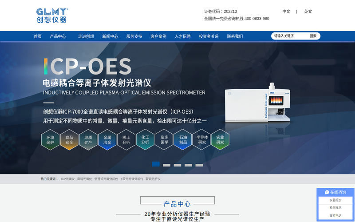The image size is (355, 222).
Task: Click the 稀土分析 hexagon icon
Action: click(x=126, y=140)
